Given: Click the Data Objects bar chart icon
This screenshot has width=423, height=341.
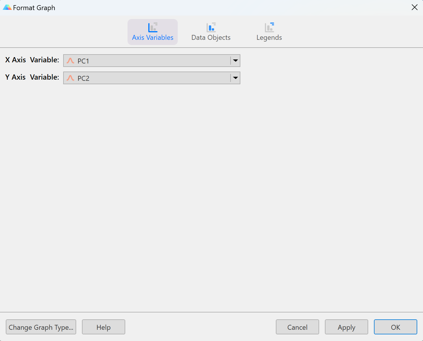Looking at the screenshot, I should tap(211, 27).
